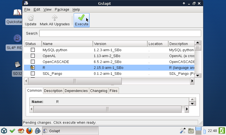226x135 pixels.
Task: Click package list scroll left arrow
Action: tap(26, 81)
